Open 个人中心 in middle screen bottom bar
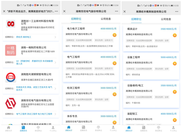Image resolution: width=182 pixels, height=134 pixels. point(113,129)
